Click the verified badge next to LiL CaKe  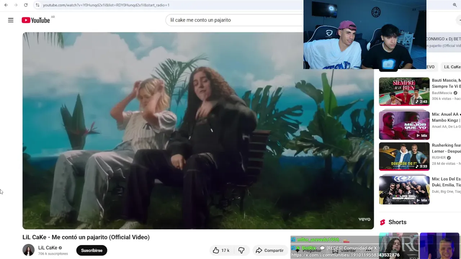60,248
